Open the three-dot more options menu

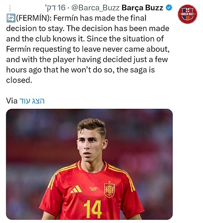[10, 8]
